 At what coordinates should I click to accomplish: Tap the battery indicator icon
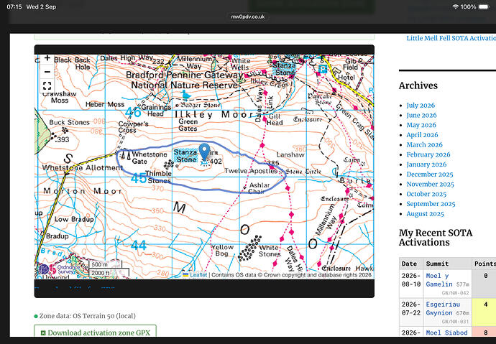[x=484, y=6]
